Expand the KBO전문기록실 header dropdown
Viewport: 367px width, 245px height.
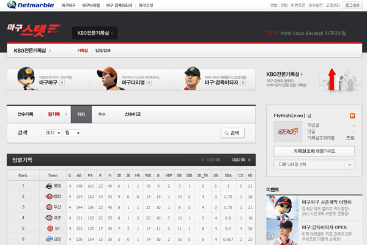tap(95, 33)
